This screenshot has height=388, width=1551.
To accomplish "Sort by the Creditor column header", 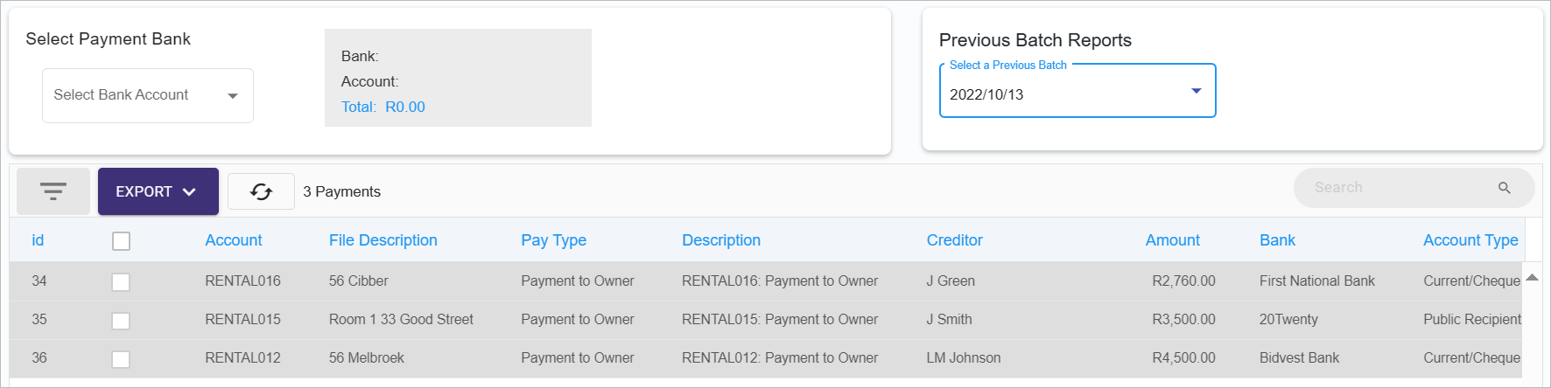I will [955, 240].
